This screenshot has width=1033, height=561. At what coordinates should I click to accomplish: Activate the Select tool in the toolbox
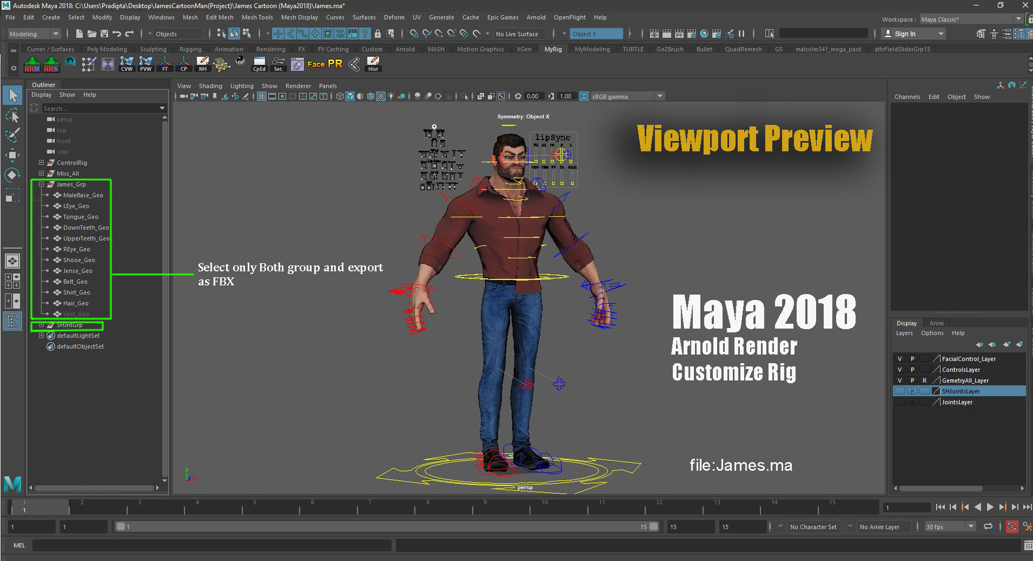pos(12,95)
